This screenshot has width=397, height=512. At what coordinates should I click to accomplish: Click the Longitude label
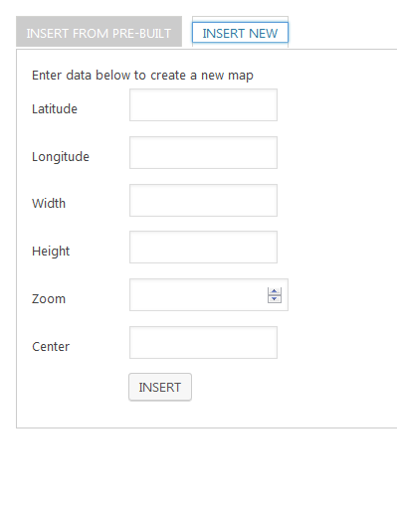[x=61, y=157]
